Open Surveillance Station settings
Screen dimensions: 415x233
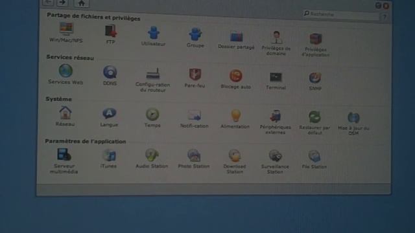tap(275, 162)
